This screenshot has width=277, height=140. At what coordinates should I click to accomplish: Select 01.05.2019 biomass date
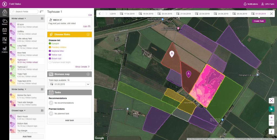[x=258, y=14]
